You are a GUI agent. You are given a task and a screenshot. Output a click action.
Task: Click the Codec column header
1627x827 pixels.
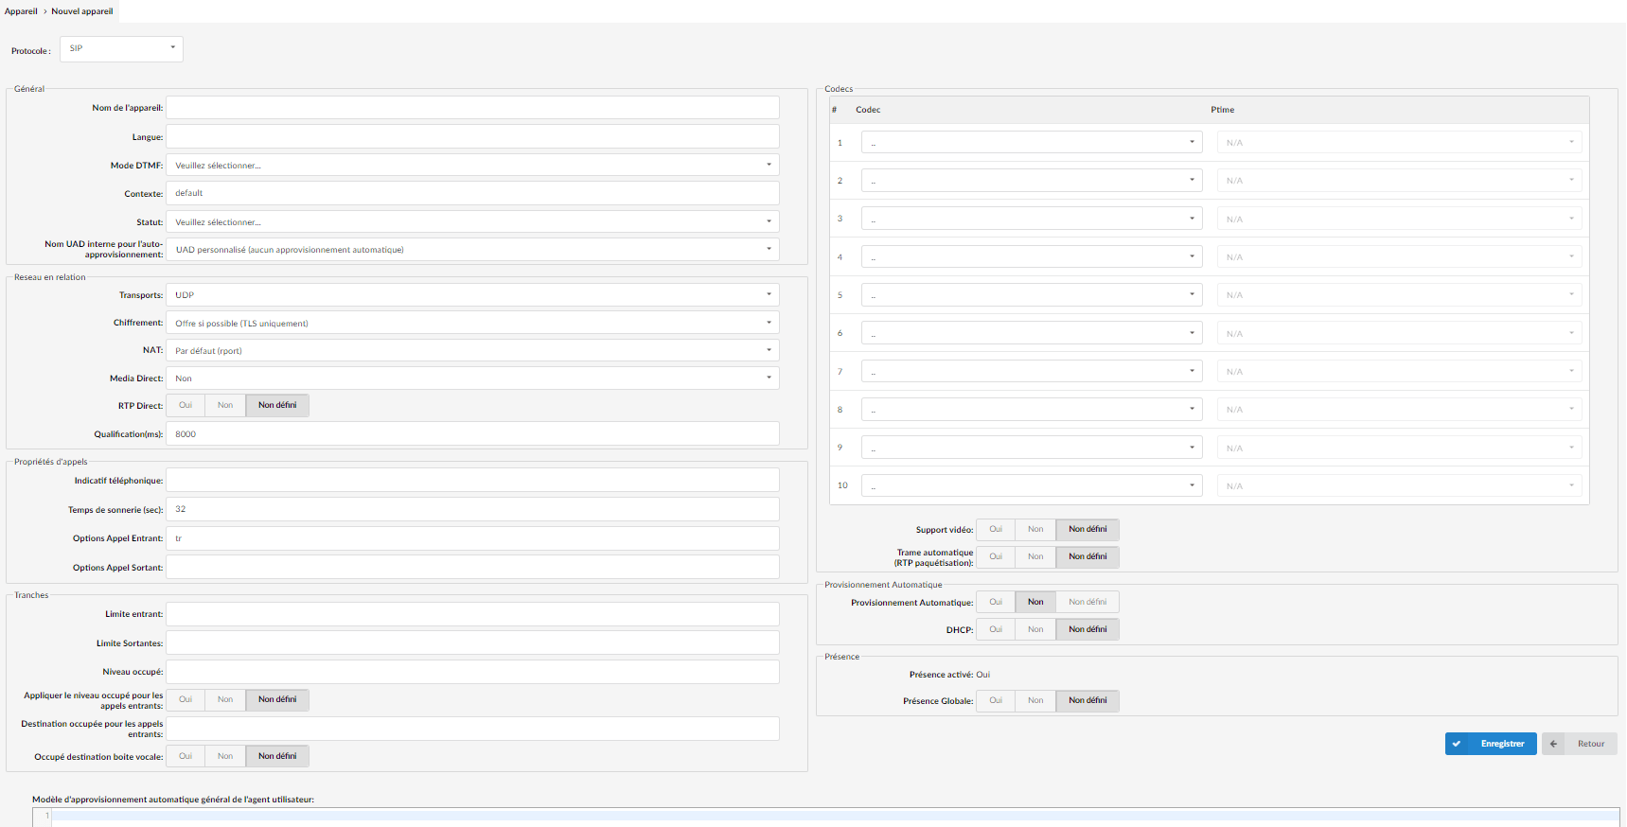click(868, 110)
